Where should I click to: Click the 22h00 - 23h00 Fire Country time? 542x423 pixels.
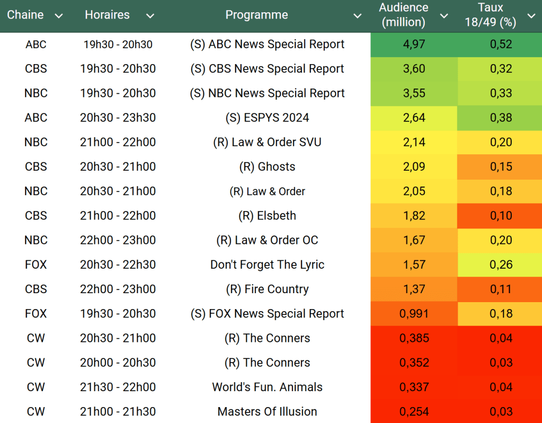[118, 289]
